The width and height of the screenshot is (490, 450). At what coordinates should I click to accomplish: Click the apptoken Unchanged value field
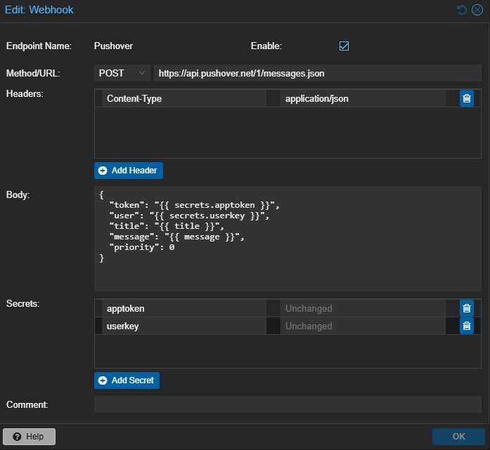click(363, 309)
